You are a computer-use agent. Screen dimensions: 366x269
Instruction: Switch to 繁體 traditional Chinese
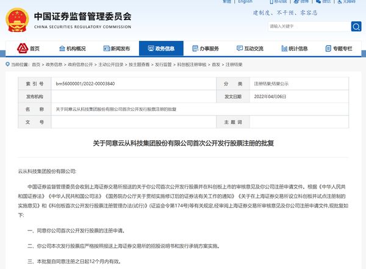(x=228, y=2)
